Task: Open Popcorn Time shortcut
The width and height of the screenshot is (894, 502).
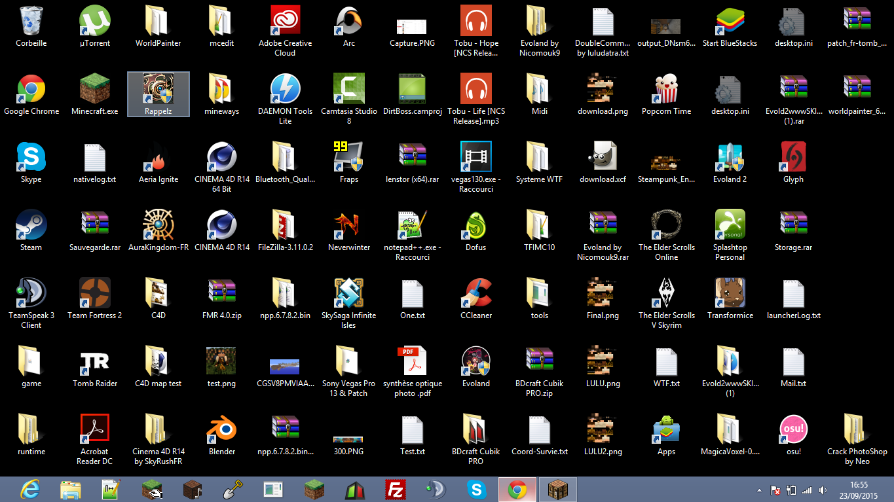Action: (x=666, y=94)
